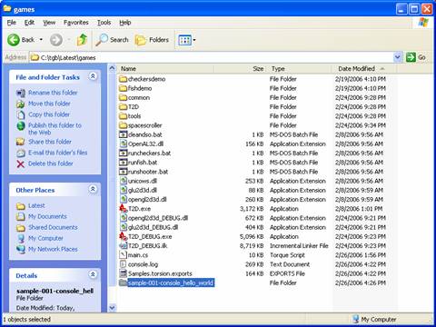Select opengl2d3d.dll file icon
Viewport: 436px width, 327px height.
click(x=123, y=200)
